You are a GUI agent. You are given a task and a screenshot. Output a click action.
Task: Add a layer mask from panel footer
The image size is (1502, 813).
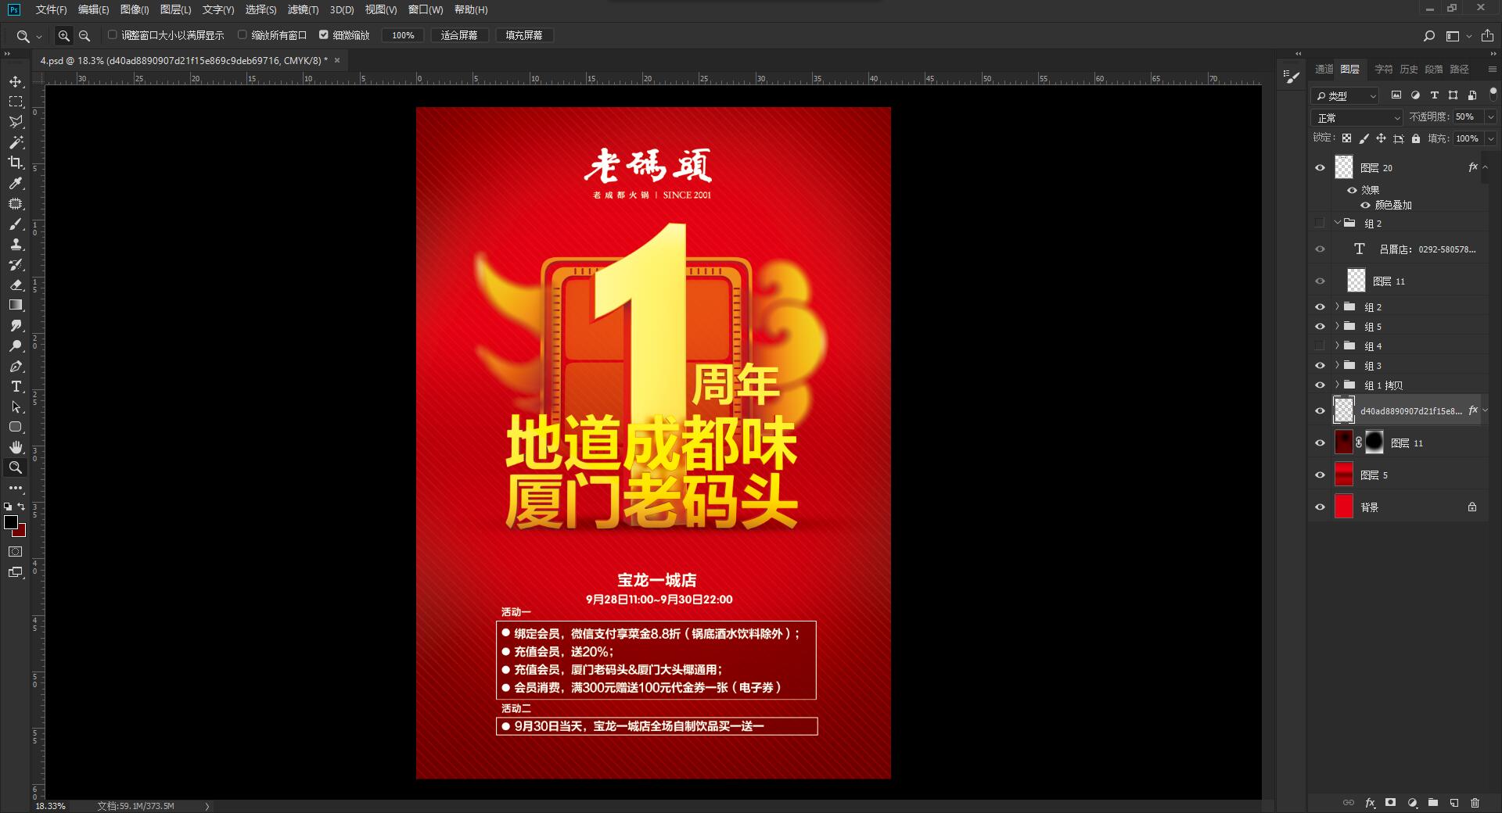(x=1390, y=802)
